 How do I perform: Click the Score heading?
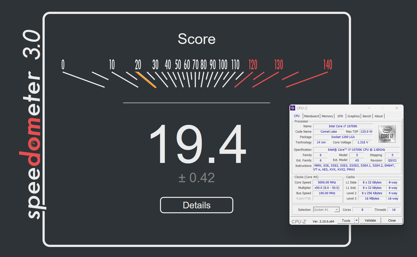click(196, 39)
